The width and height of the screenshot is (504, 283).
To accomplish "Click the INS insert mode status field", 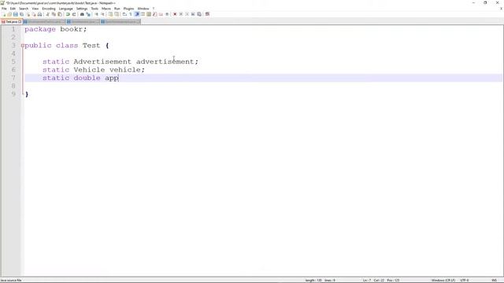I will (494, 281).
